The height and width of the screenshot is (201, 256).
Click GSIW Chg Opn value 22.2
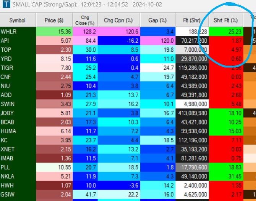[119, 195]
